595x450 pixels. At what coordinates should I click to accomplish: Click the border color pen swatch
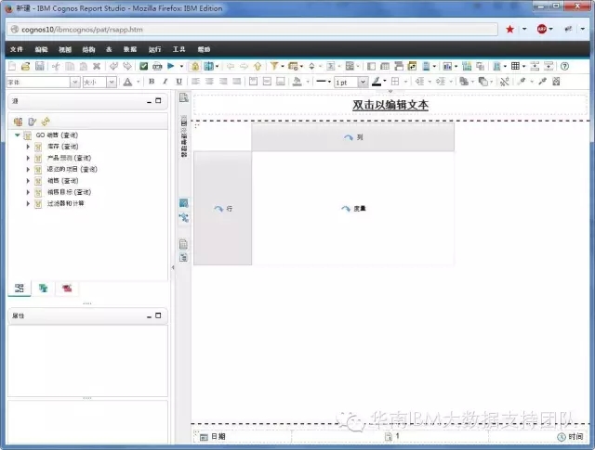click(377, 82)
